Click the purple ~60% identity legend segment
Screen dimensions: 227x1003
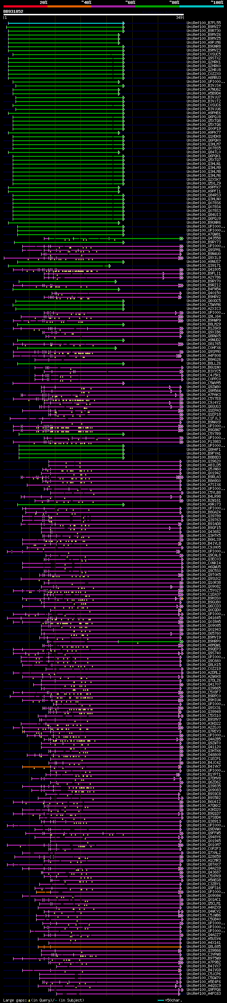(x=113, y=6)
